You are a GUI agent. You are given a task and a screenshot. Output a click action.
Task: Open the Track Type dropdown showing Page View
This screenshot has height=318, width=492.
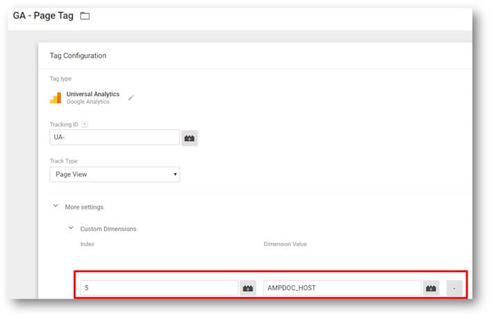coord(114,175)
